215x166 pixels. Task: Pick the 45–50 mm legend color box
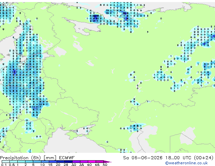click(100, 162)
